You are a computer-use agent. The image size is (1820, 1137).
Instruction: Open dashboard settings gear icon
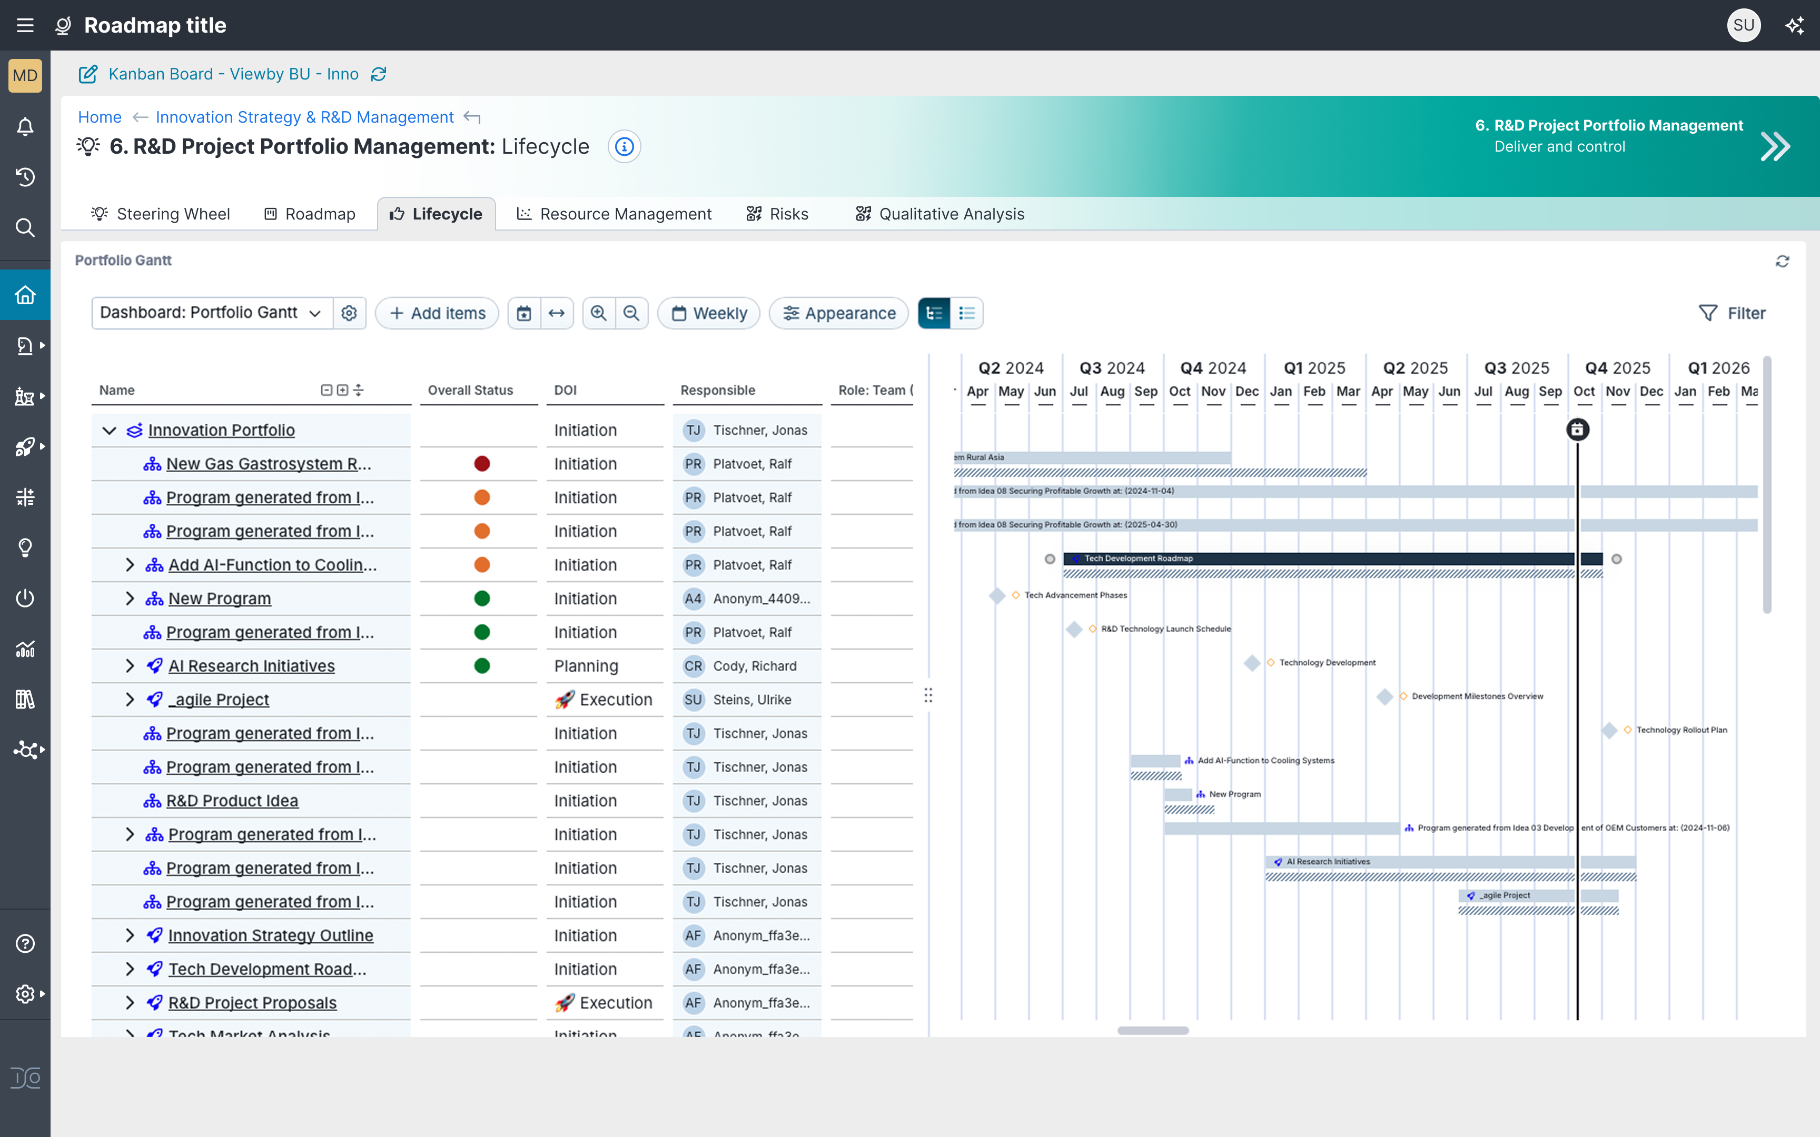pos(349,314)
